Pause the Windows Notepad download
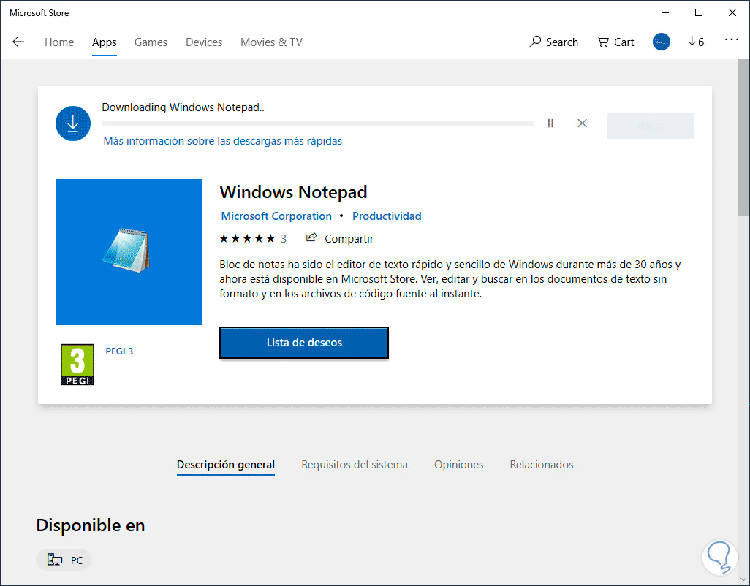750x586 pixels. [x=550, y=123]
